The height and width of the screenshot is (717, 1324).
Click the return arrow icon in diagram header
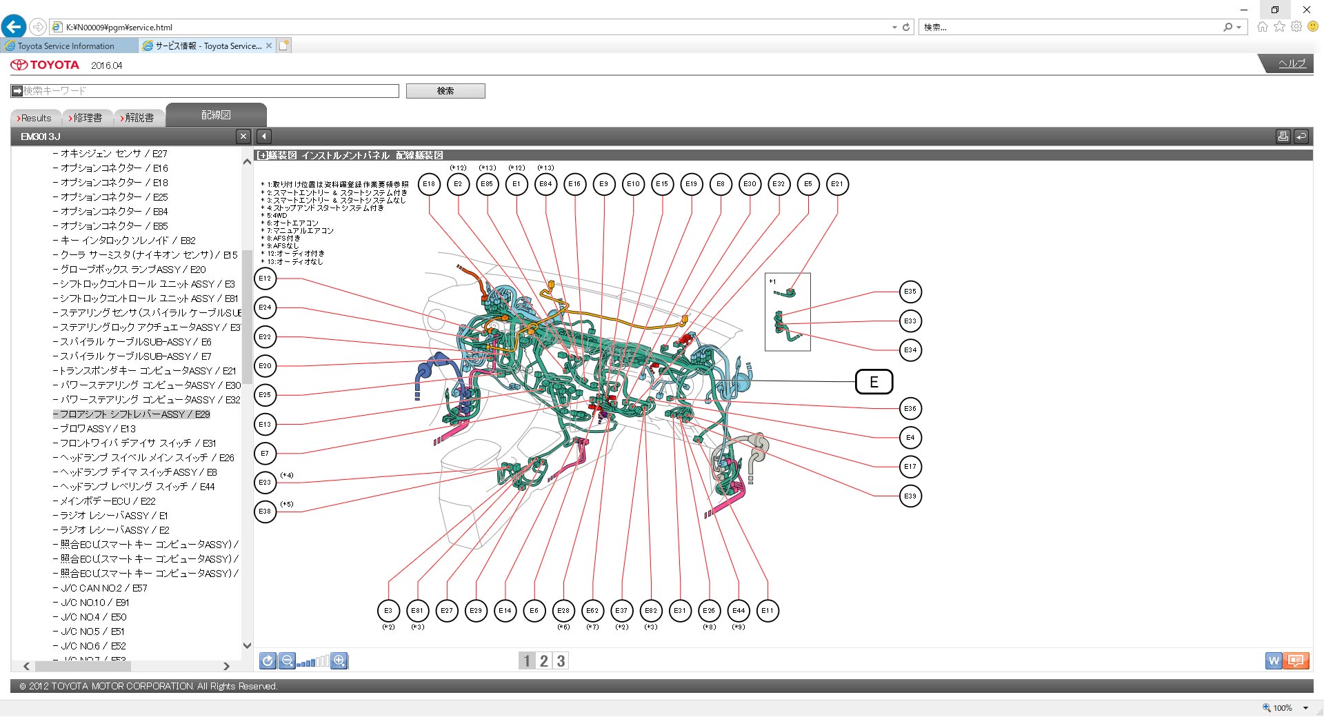pyautogui.click(x=1301, y=137)
